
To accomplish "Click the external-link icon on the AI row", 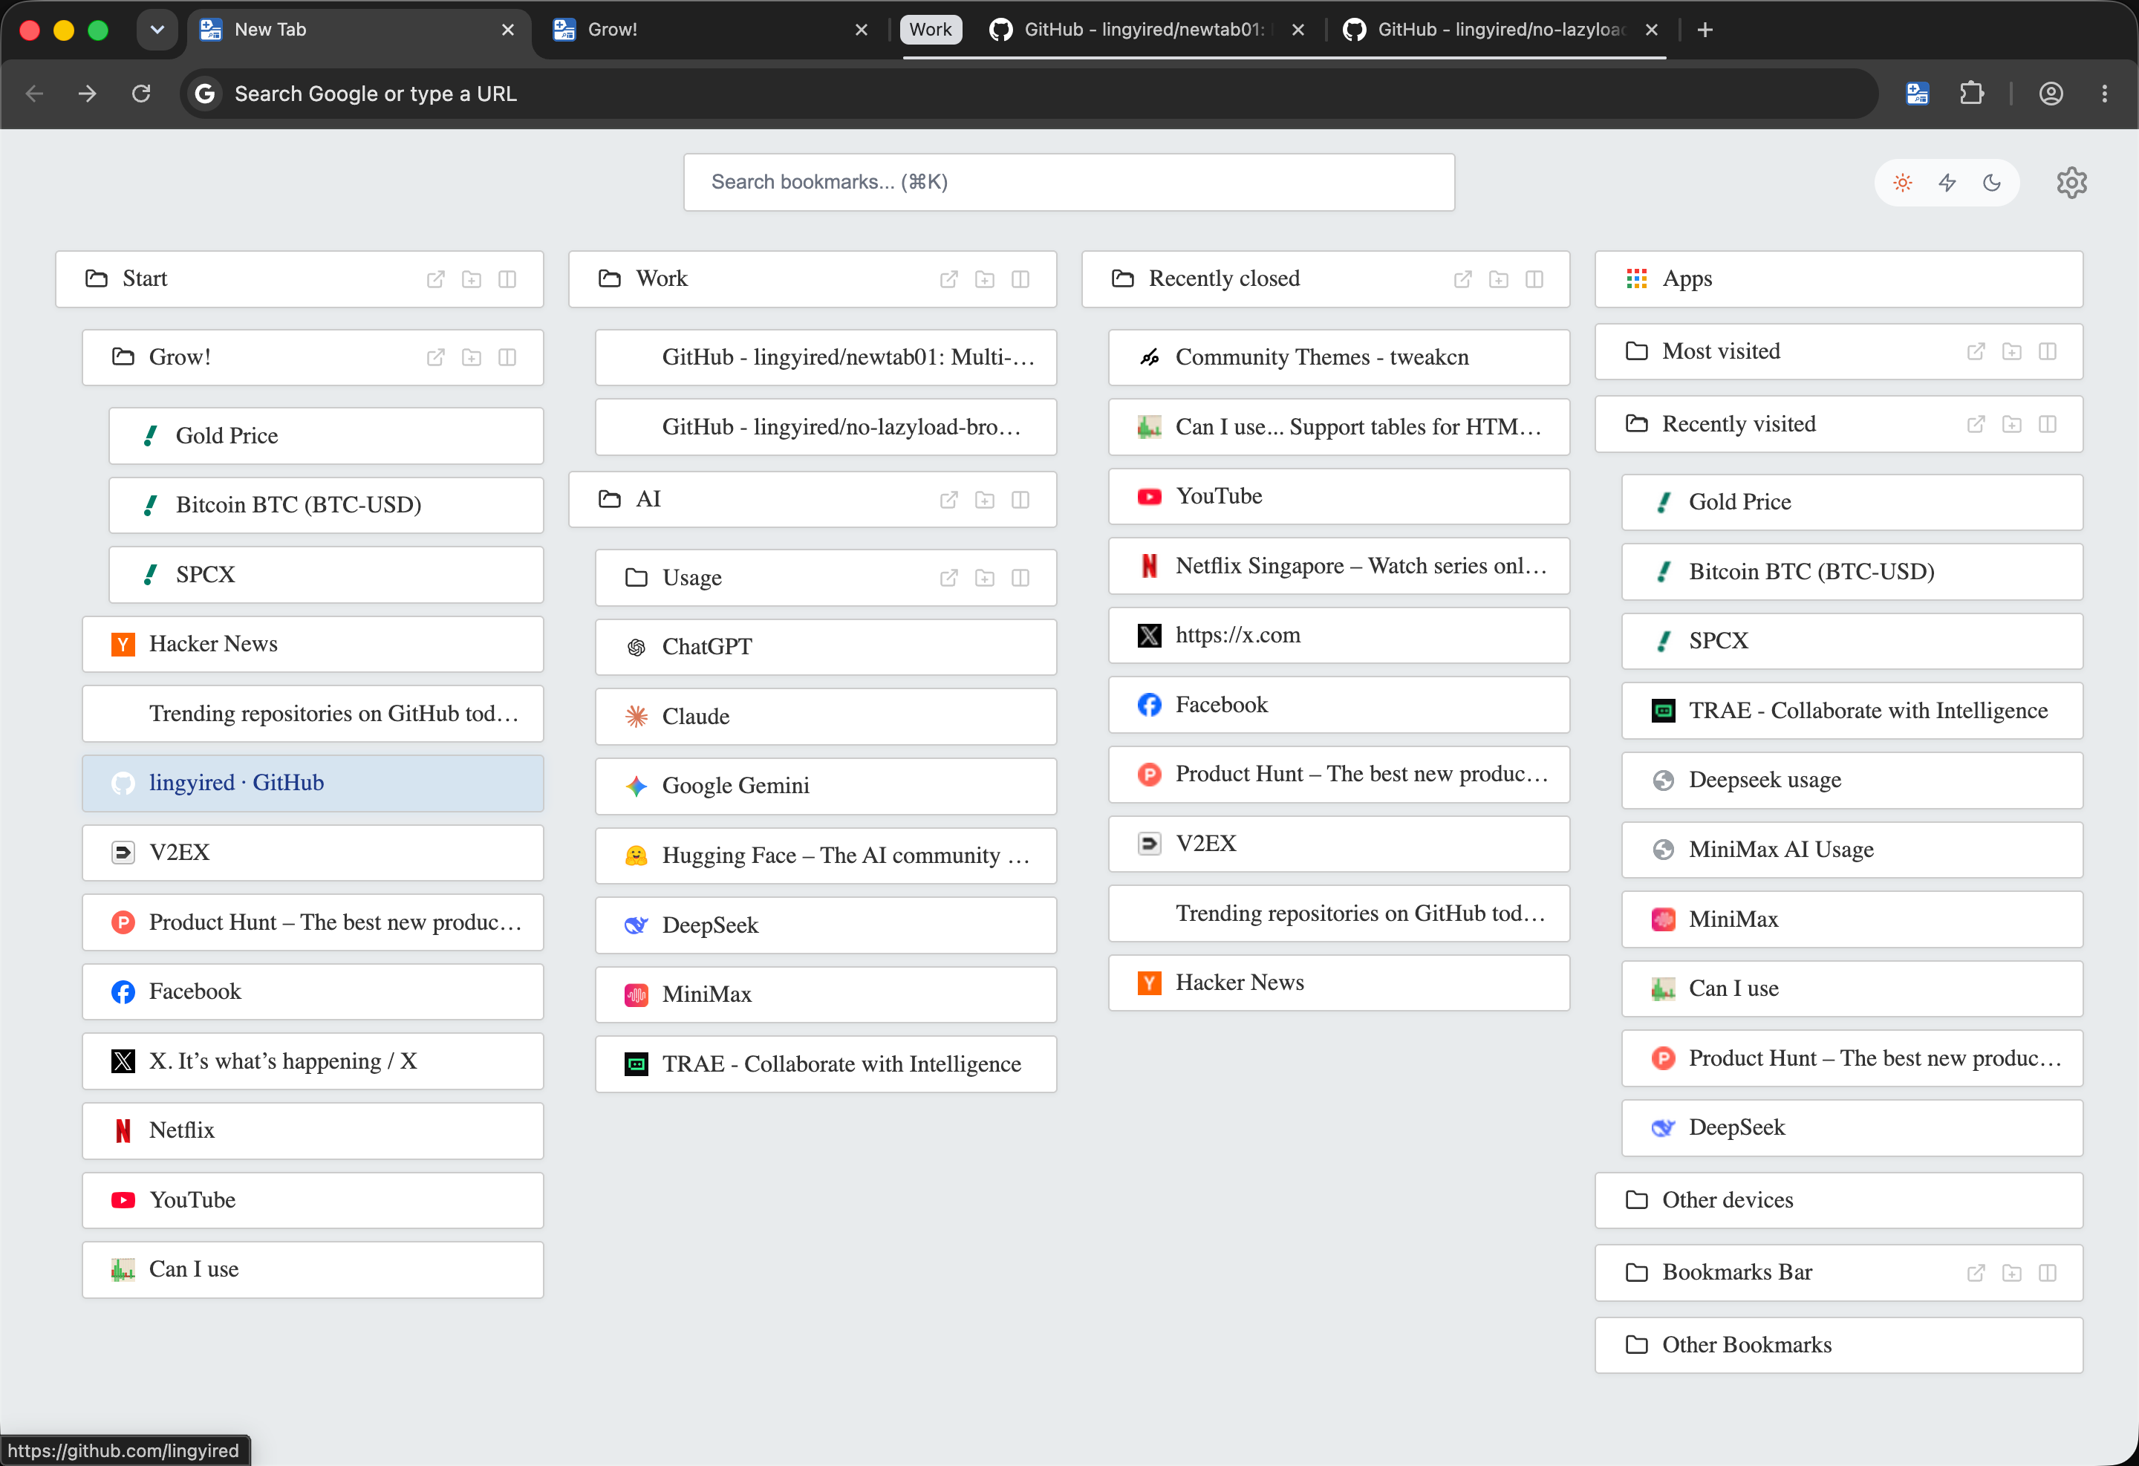I will (949, 500).
